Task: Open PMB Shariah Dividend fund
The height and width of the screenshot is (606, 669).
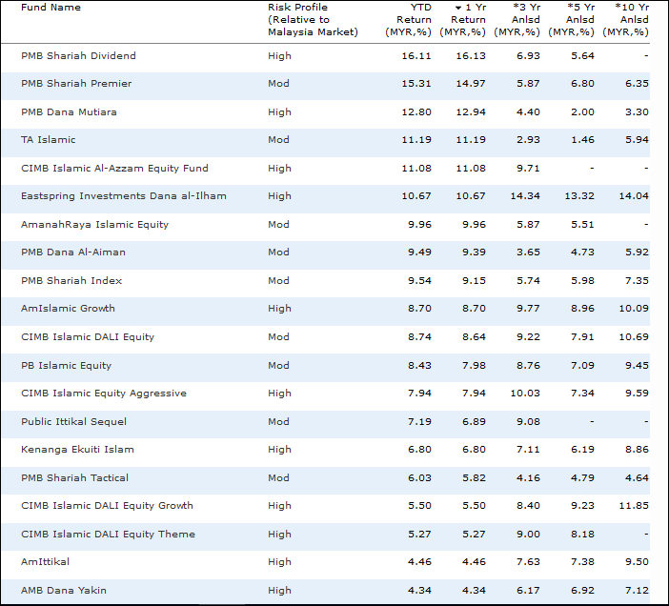Action: 78,56
